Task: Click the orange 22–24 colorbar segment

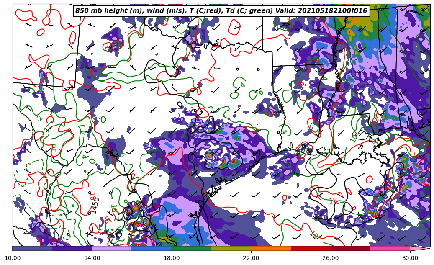Action: tap(271, 248)
